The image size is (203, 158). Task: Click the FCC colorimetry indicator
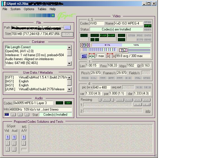140,35
